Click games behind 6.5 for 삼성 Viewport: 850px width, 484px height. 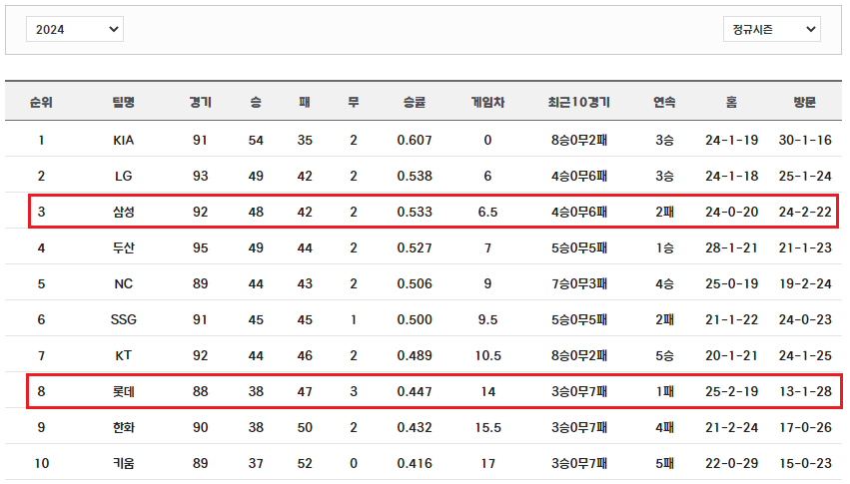(487, 212)
